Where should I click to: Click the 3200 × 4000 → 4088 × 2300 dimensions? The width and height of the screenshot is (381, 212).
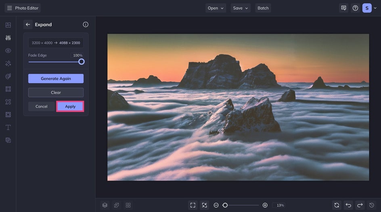tap(56, 43)
